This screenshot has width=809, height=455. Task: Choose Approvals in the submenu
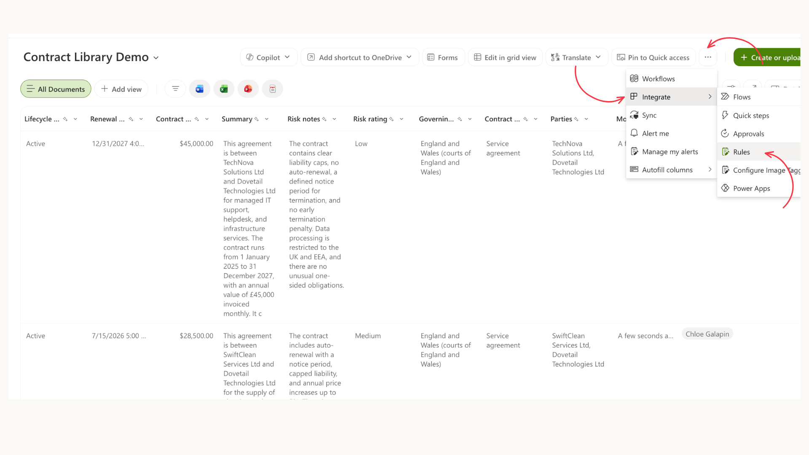pos(758,134)
